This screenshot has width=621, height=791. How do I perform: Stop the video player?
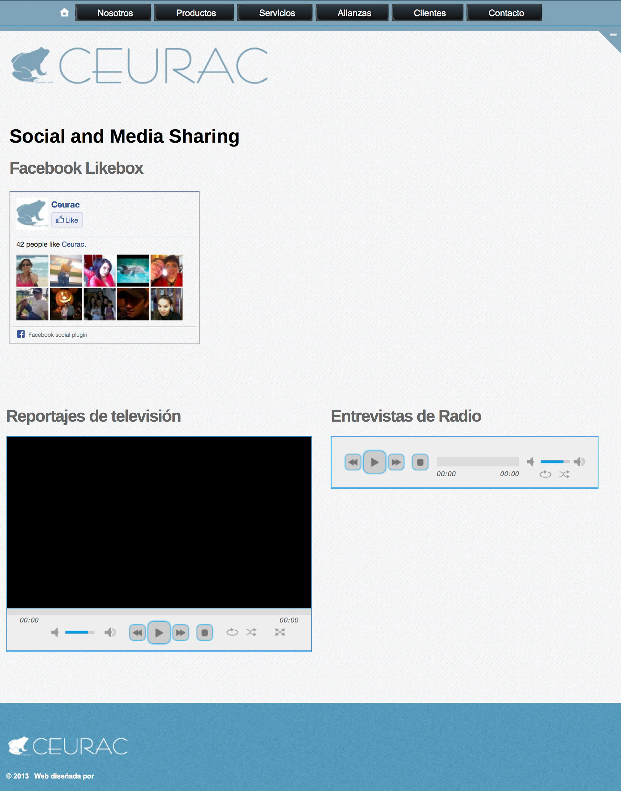[x=205, y=633]
